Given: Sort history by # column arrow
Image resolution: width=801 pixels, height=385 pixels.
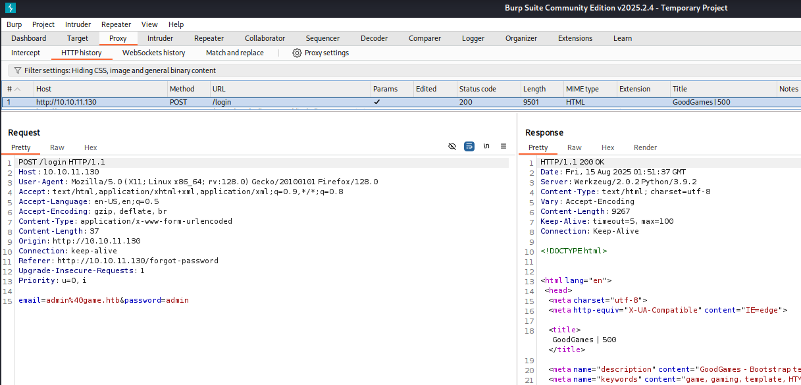Looking at the screenshot, I should [18, 90].
